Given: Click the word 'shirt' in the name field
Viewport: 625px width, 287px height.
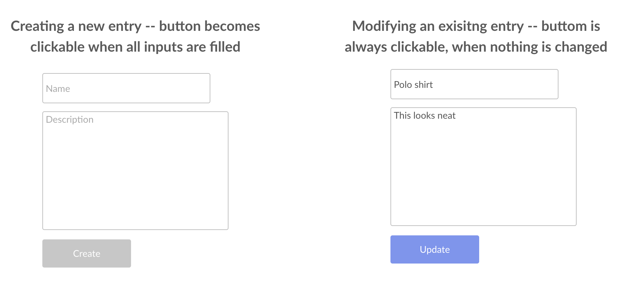Looking at the screenshot, I should 424,84.
